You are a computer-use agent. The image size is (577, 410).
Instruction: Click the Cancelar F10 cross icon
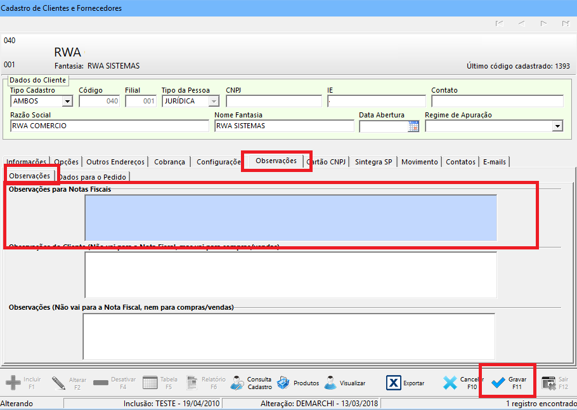(x=450, y=383)
